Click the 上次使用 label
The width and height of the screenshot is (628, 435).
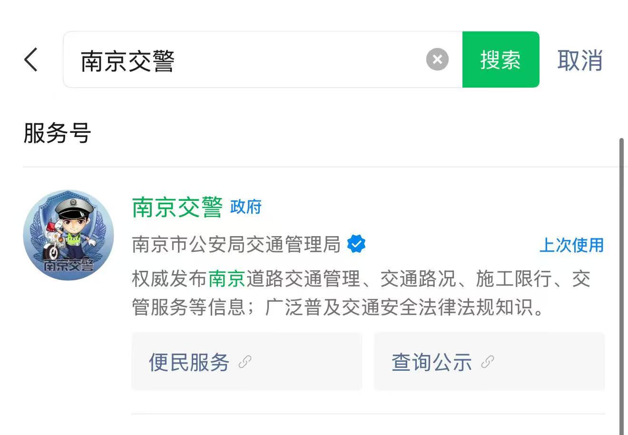click(x=571, y=245)
